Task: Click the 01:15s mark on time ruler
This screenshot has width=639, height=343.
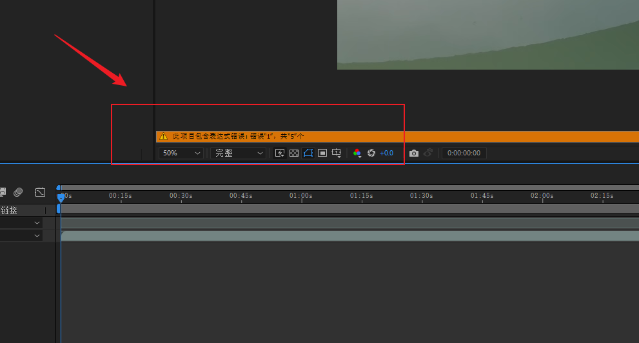Action: 361,196
